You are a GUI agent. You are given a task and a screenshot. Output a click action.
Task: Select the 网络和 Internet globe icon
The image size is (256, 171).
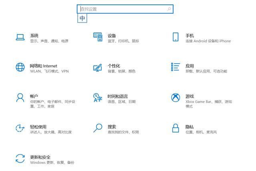tap(20, 67)
